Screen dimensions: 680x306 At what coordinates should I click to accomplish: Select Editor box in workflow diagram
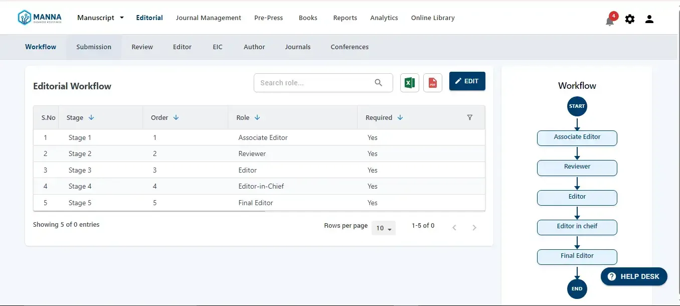tap(577, 198)
